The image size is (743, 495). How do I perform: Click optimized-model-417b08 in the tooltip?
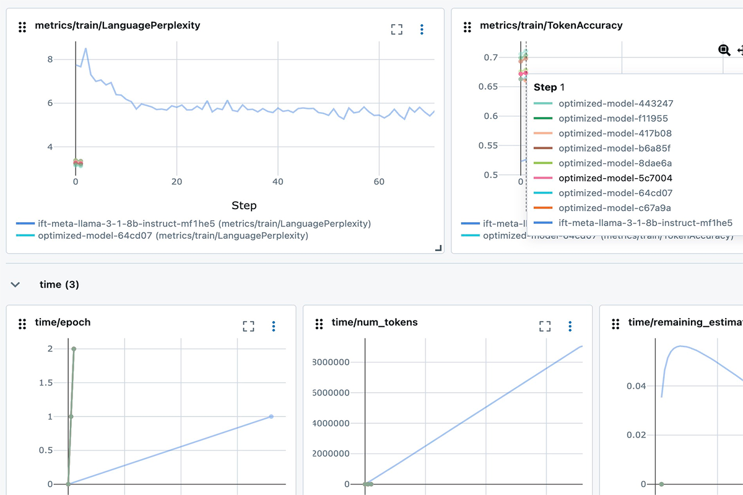click(x=615, y=134)
